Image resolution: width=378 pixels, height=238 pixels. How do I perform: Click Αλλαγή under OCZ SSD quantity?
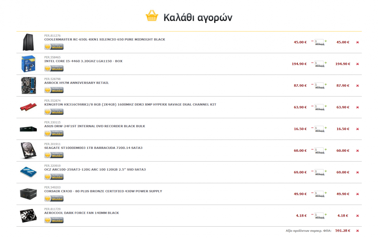pyautogui.click(x=320, y=175)
